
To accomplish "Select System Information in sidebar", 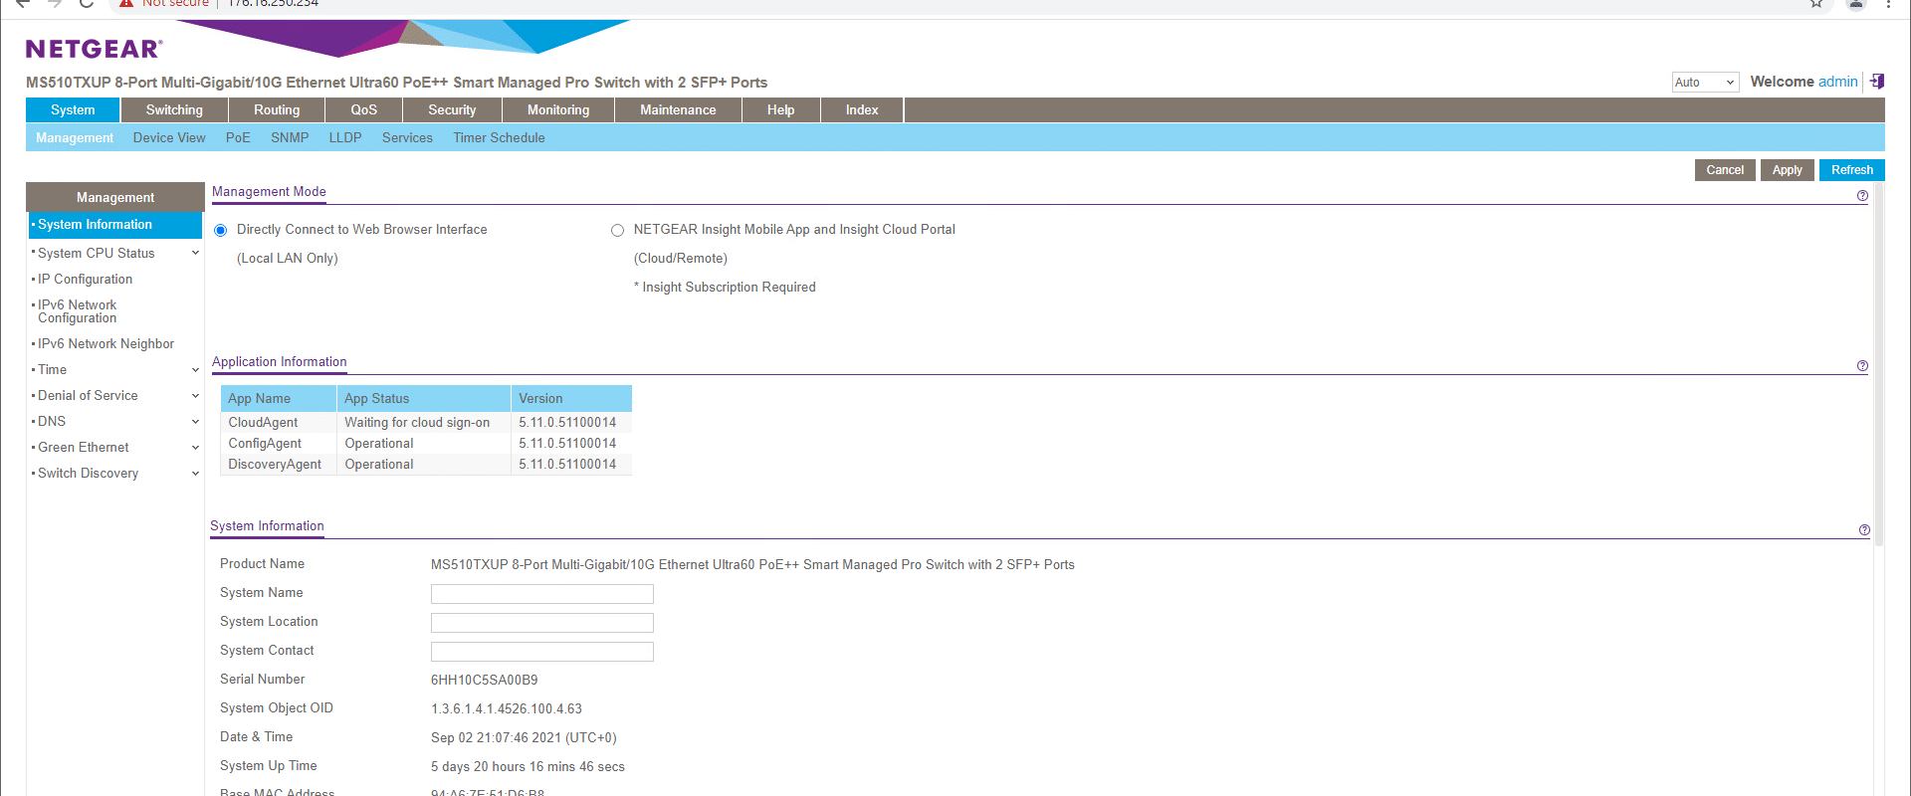I will point(115,225).
